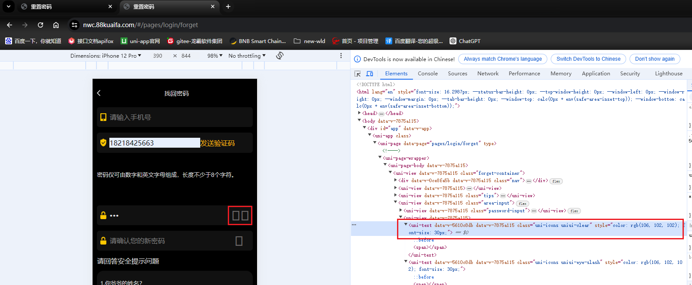Select the inspect element picker icon

(357, 74)
